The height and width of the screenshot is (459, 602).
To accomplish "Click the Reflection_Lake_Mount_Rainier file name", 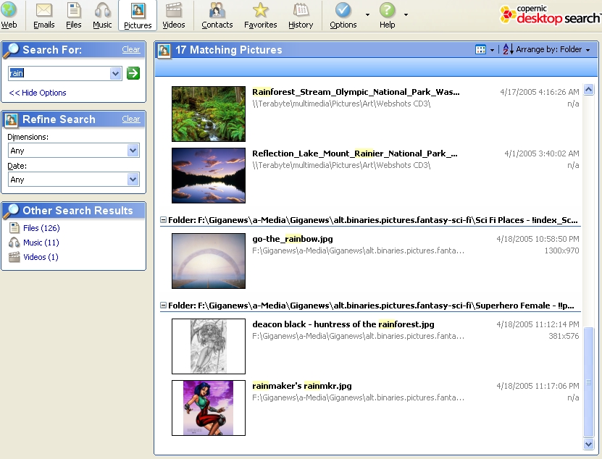I will pos(355,153).
